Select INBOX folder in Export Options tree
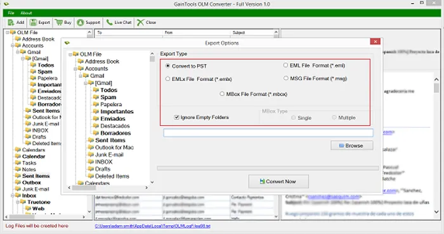444x234 pixels. [x=104, y=162]
